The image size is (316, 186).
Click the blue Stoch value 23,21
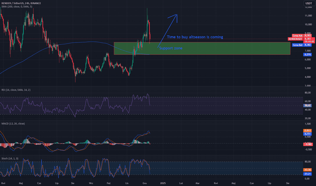click(x=307, y=174)
